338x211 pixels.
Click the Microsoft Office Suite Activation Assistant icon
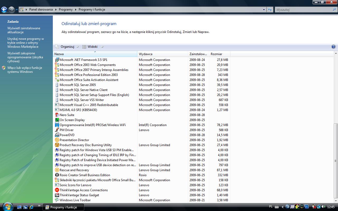tap(57, 80)
